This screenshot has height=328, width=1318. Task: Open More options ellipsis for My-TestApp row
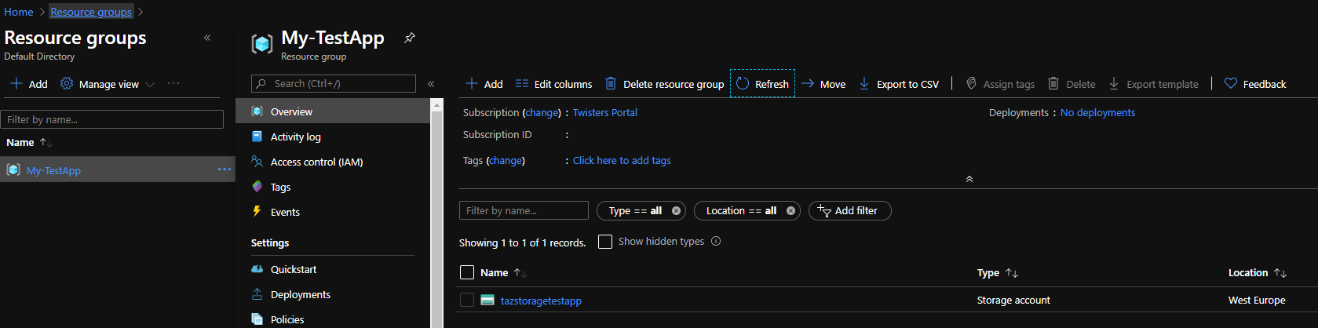click(224, 169)
